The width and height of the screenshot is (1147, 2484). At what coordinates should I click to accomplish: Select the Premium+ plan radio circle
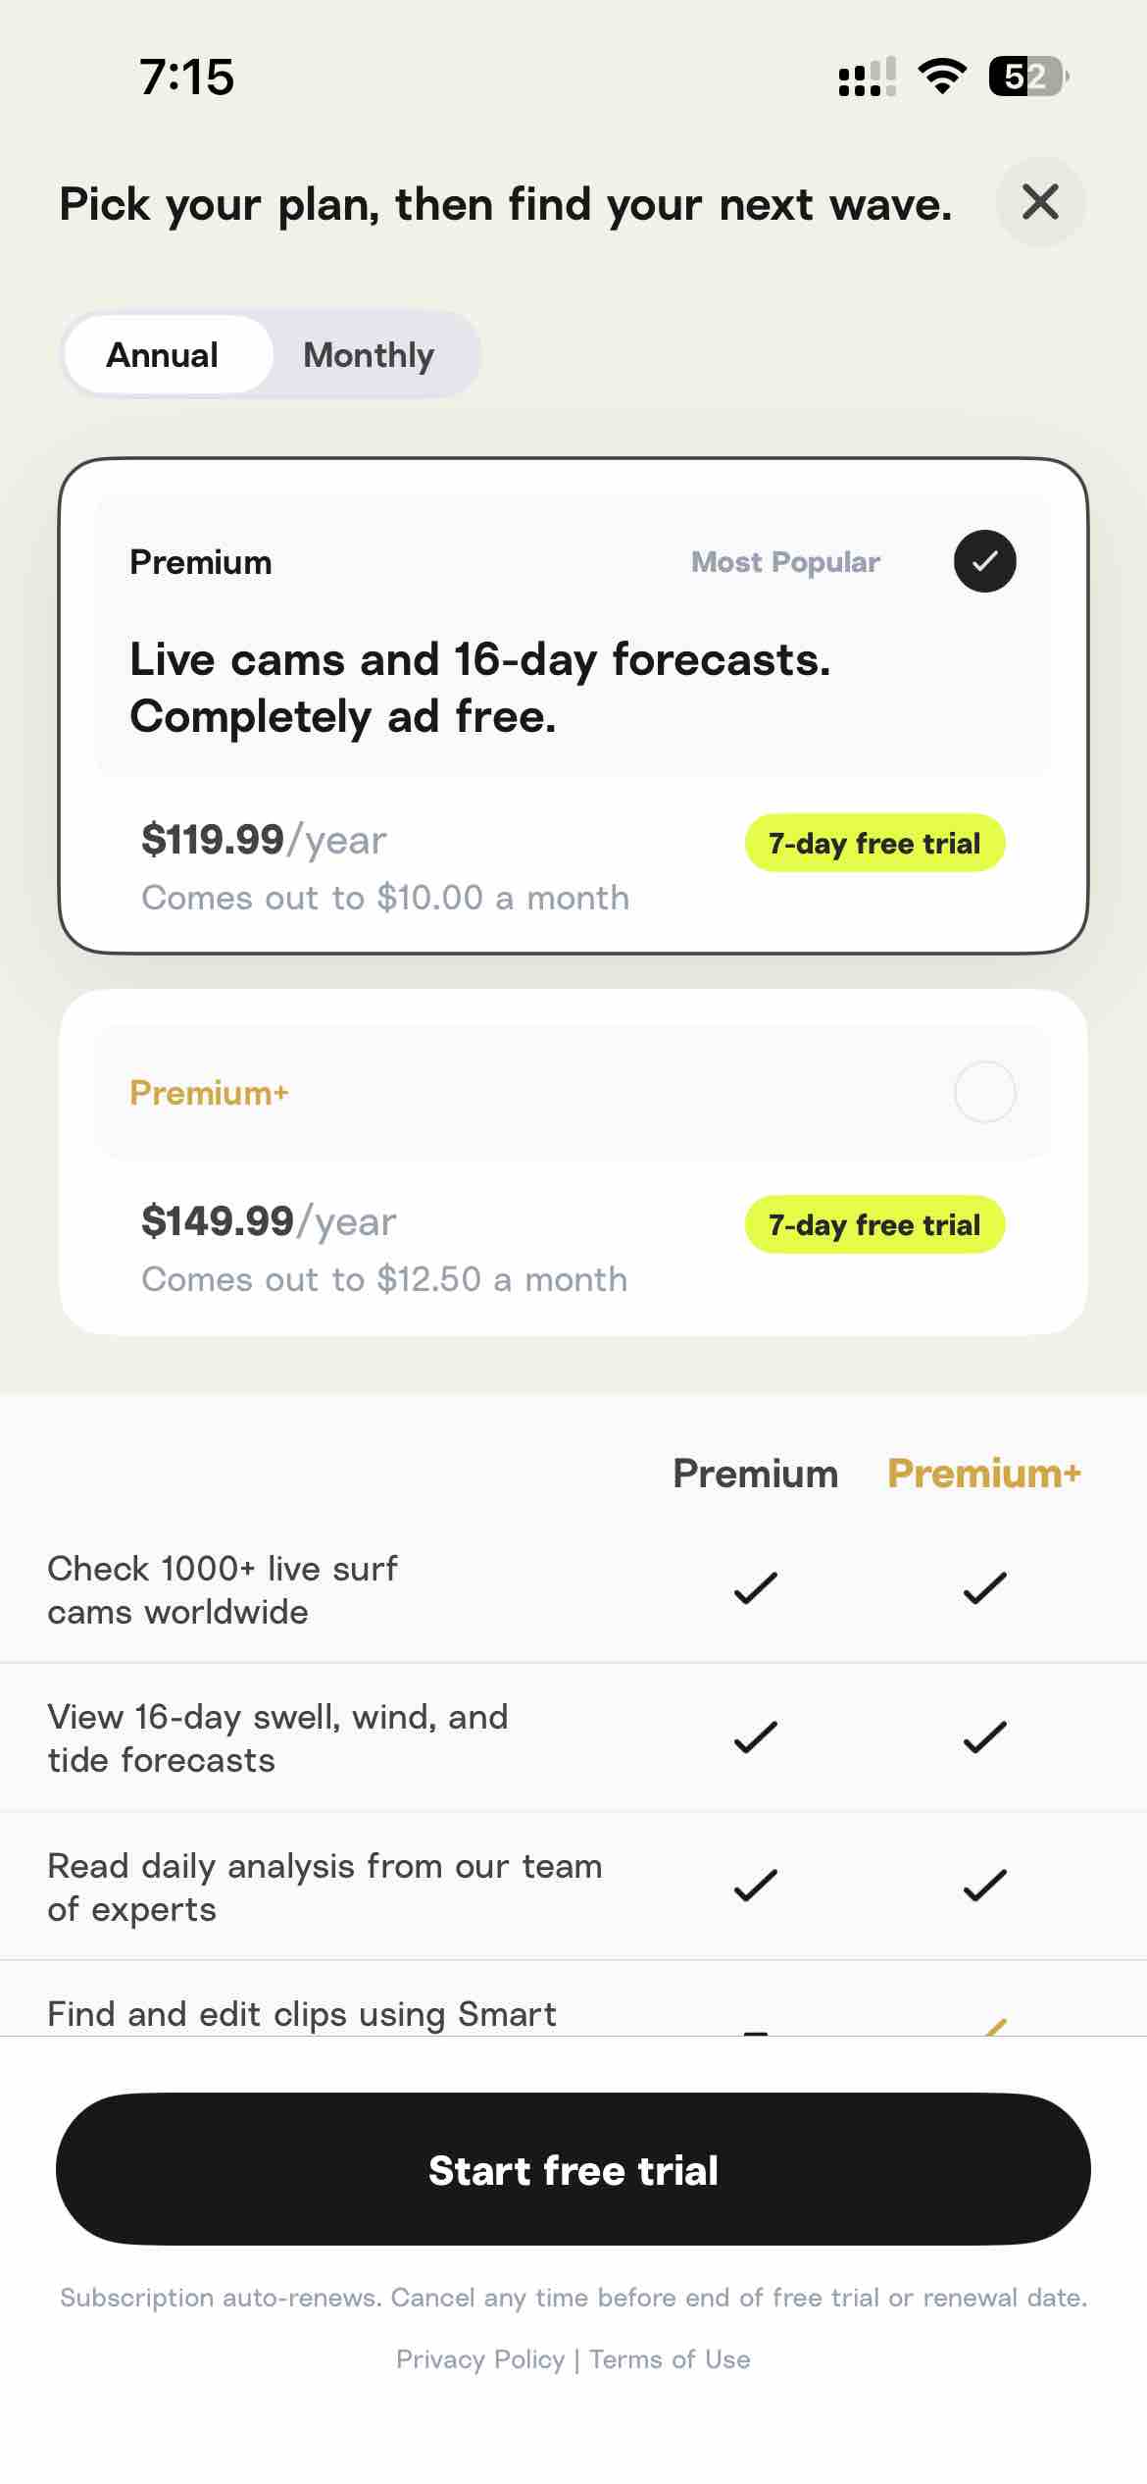[984, 1092]
